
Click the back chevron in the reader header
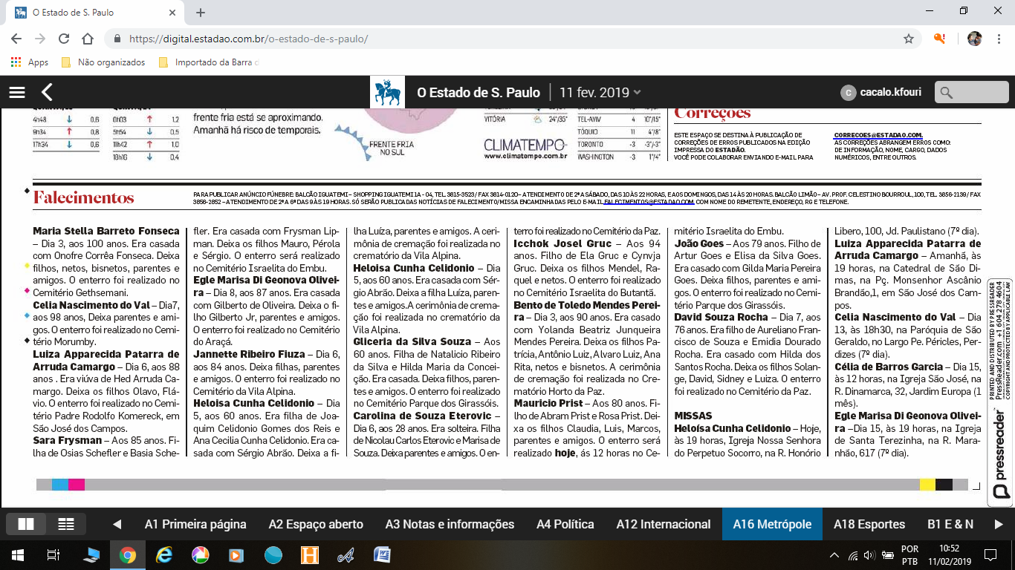tap(47, 93)
